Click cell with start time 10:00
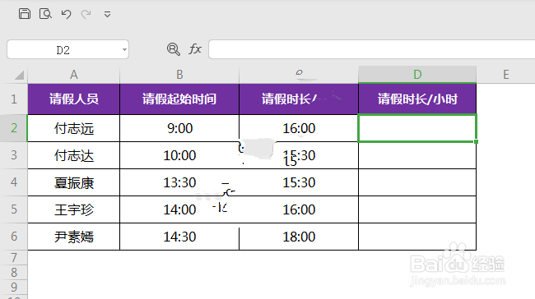The width and height of the screenshot is (535, 299). (179, 155)
